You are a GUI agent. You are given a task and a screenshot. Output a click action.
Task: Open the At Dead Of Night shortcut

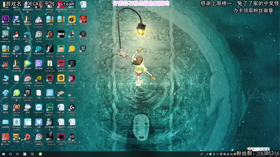pos(72,81)
